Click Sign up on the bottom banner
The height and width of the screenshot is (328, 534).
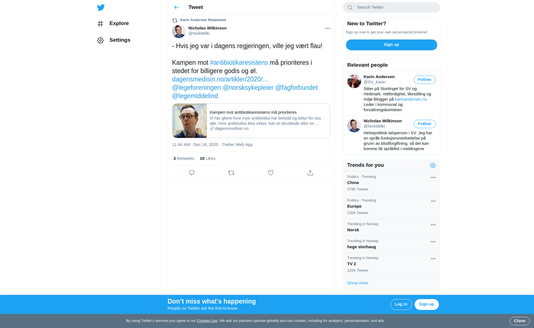pos(426,304)
